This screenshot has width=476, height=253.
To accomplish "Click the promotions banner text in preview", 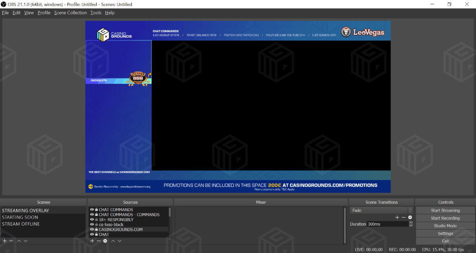I will click(271, 185).
